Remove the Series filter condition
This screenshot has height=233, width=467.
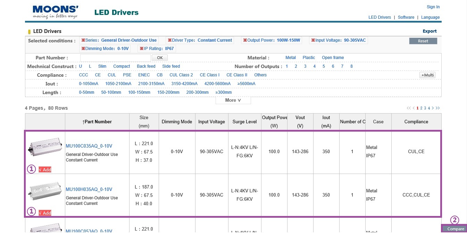point(83,40)
